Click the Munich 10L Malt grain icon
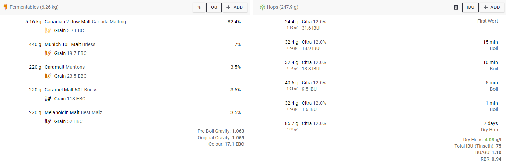The height and width of the screenshot is (165, 506). 48,53
